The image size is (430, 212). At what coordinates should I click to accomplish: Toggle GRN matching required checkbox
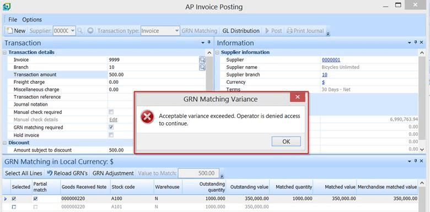click(x=111, y=127)
